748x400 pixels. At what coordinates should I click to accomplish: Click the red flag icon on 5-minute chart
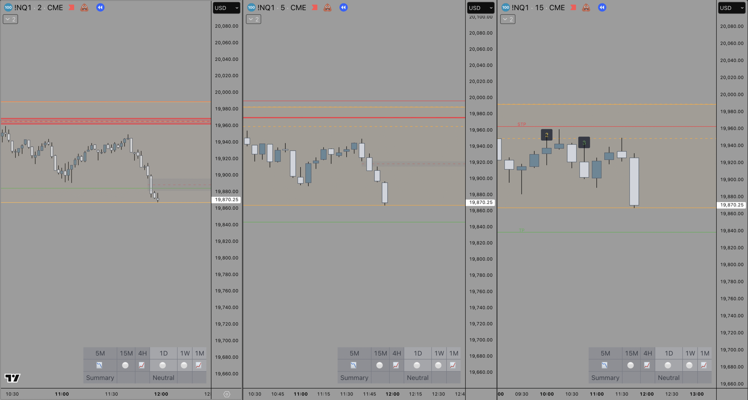tap(314, 8)
